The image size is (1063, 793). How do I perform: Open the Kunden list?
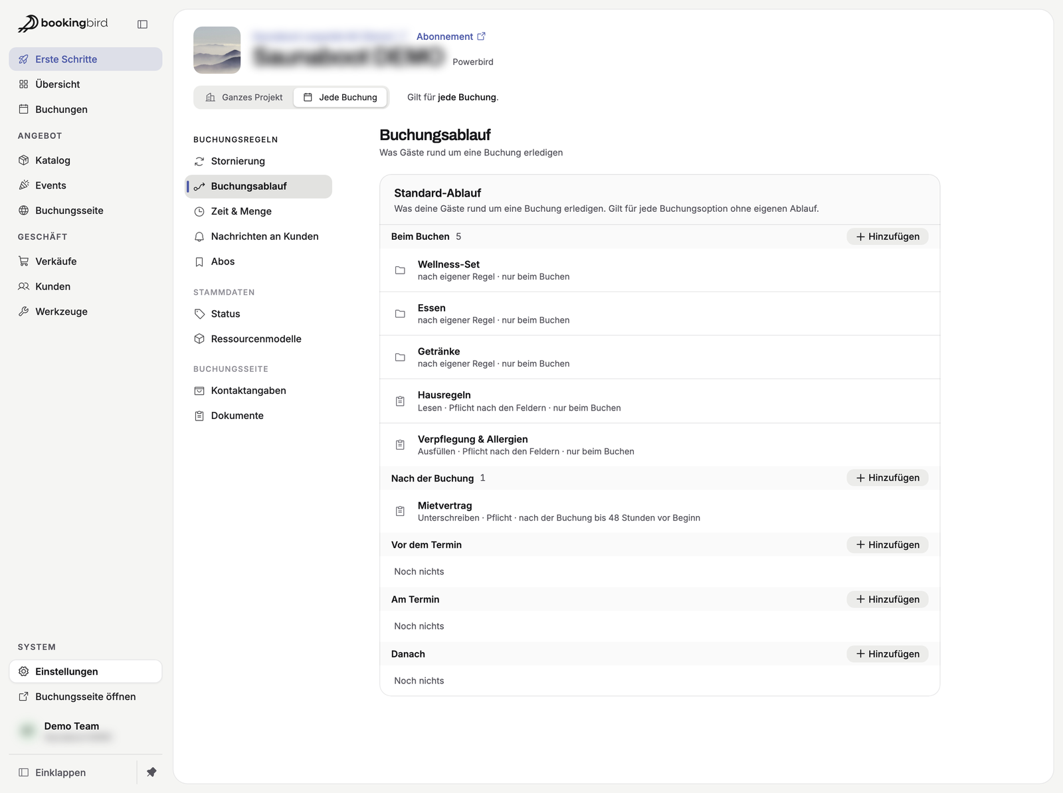pyautogui.click(x=86, y=286)
